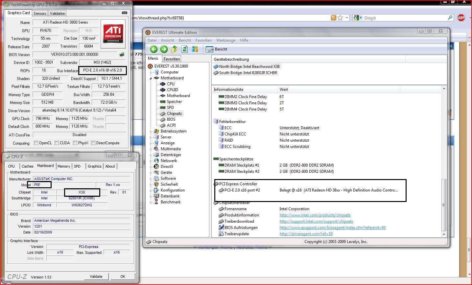Expand the DirectX tree node

(151, 167)
